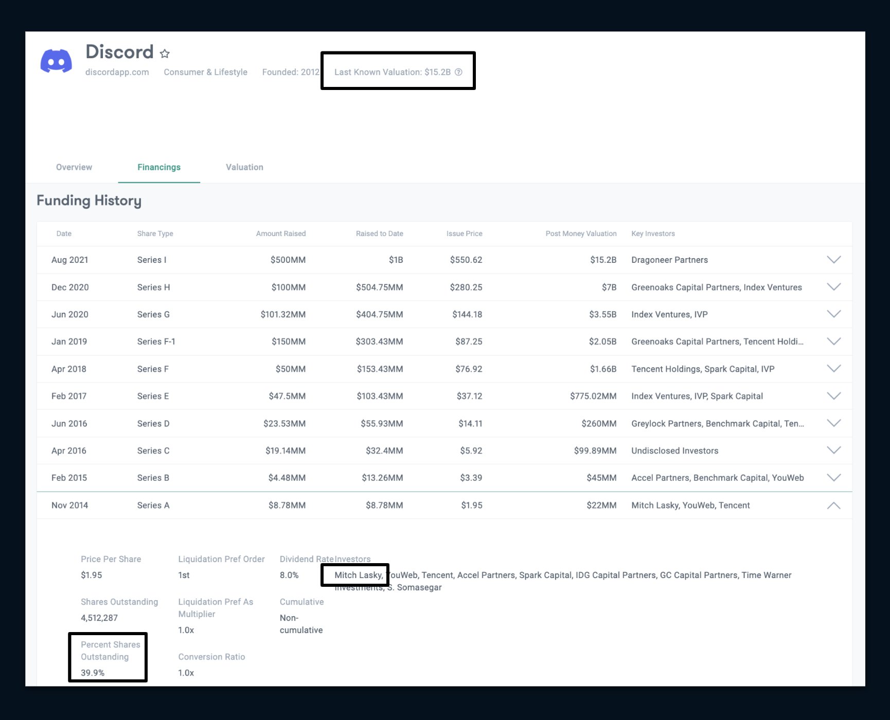The image size is (890, 720).
Task: Click the Discord logo icon
Action: (57, 61)
